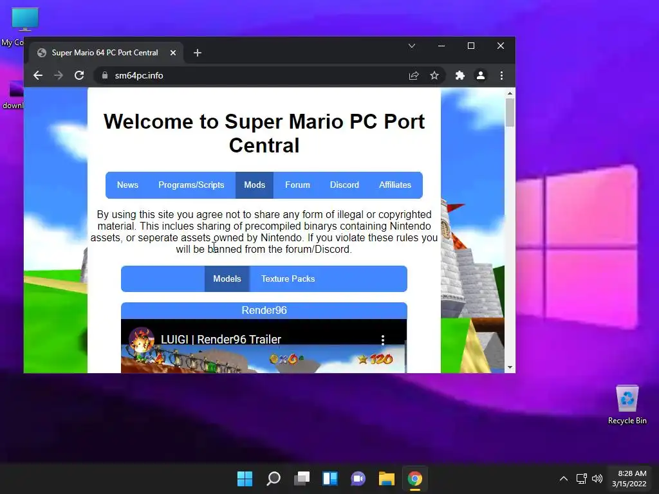Click the volume speaker tray icon

597,479
